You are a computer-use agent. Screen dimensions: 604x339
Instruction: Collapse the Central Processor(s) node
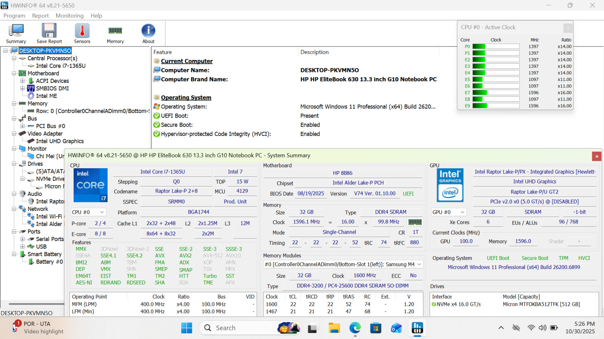click(x=14, y=58)
